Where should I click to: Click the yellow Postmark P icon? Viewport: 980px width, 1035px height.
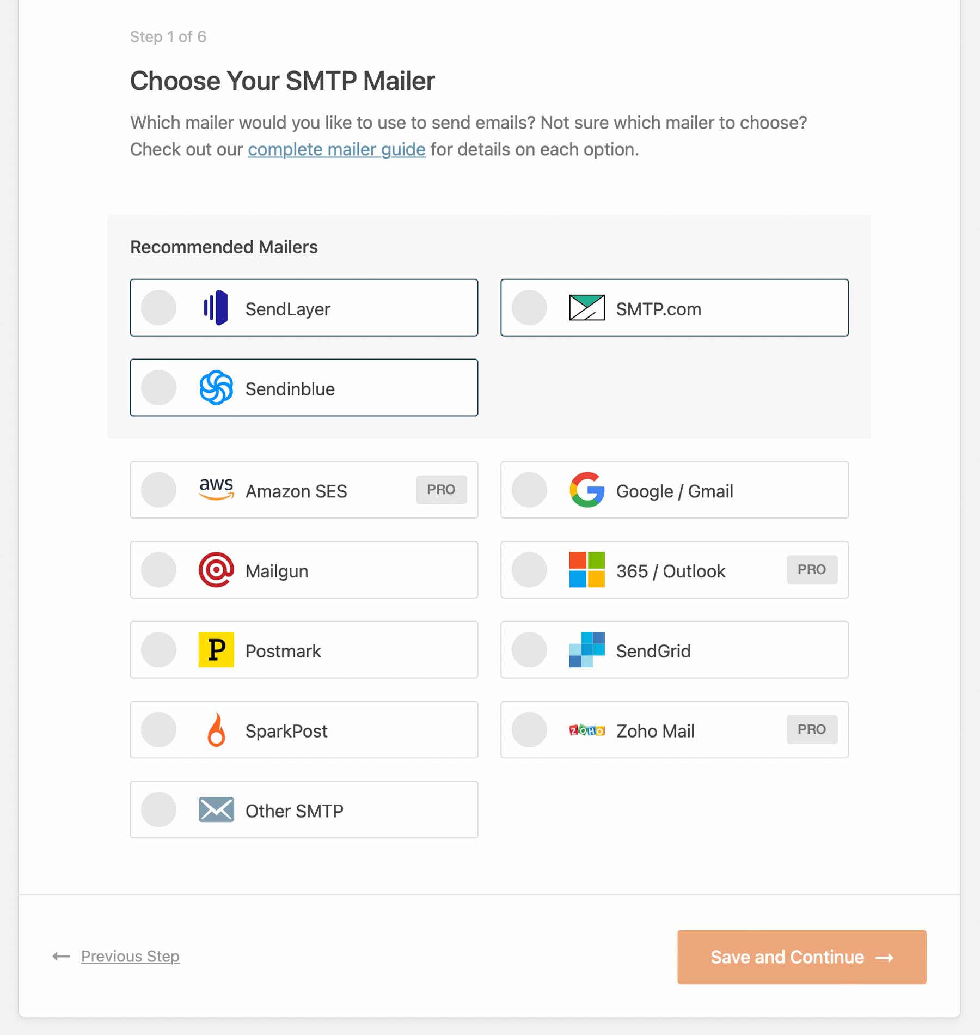click(216, 649)
